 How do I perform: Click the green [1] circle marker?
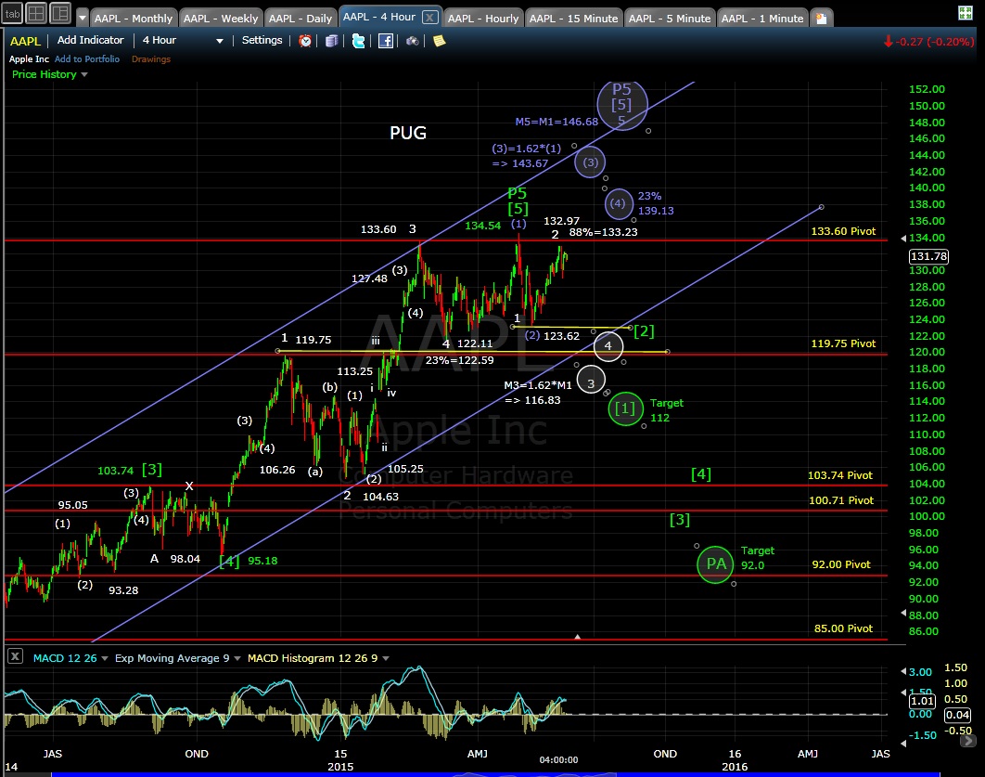(x=626, y=408)
